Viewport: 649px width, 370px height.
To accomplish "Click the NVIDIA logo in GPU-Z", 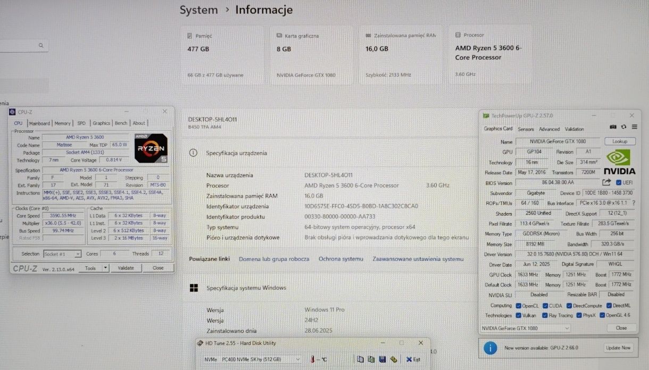I will (x=619, y=162).
